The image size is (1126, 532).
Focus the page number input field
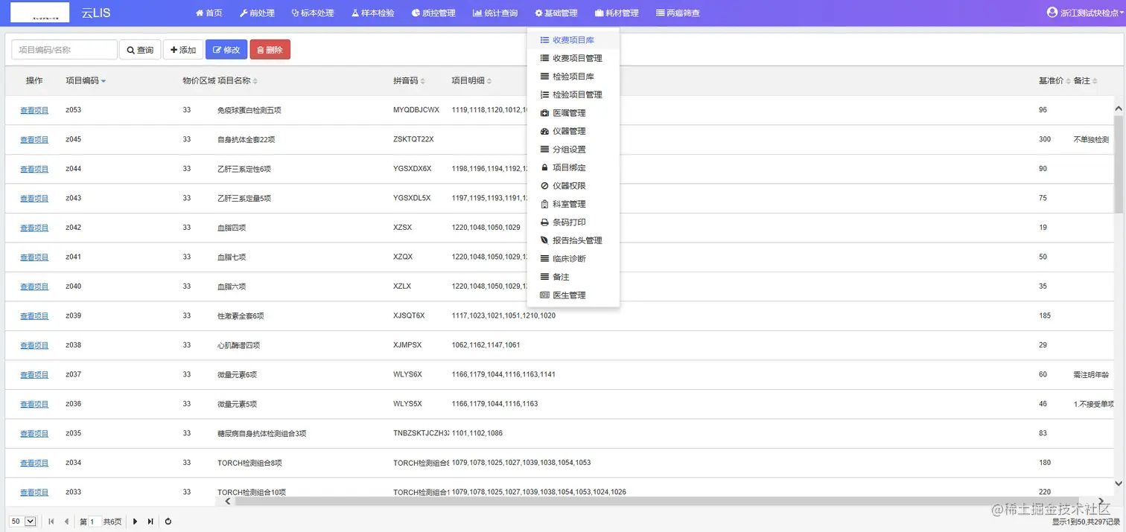[x=95, y=522]
